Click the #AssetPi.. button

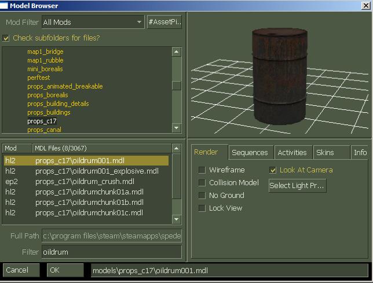(164, 22)
